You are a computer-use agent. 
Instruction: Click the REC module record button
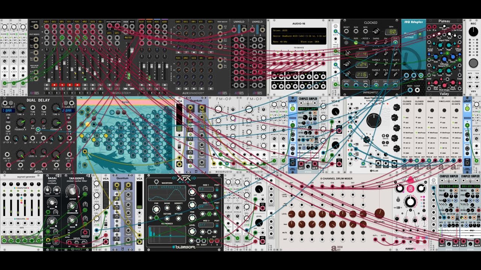click(473, 63)
